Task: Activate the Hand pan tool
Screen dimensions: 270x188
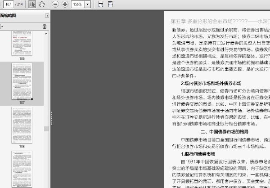Action: [x=42, y=4]
